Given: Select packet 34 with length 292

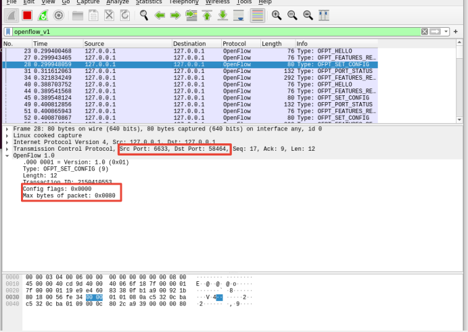Looking at the screenshot, I should tap(190, 78).
